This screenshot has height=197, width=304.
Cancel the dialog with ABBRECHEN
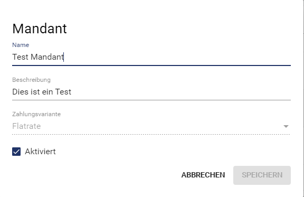pos(203,175)
